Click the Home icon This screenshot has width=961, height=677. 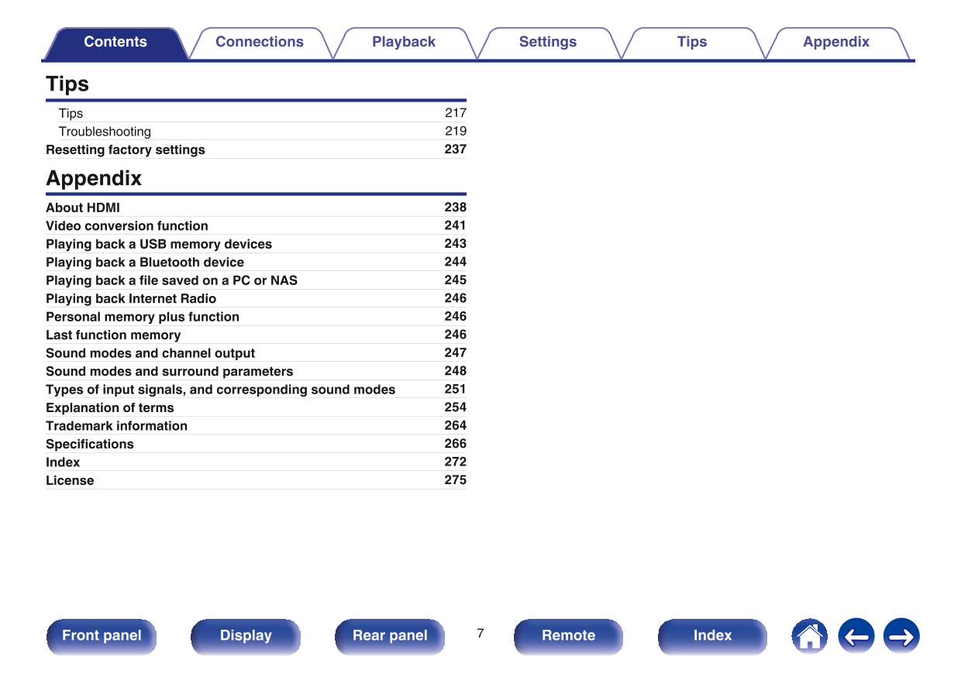tap(809, 637)
